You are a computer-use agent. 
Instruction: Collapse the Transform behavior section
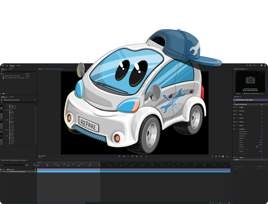238,129
